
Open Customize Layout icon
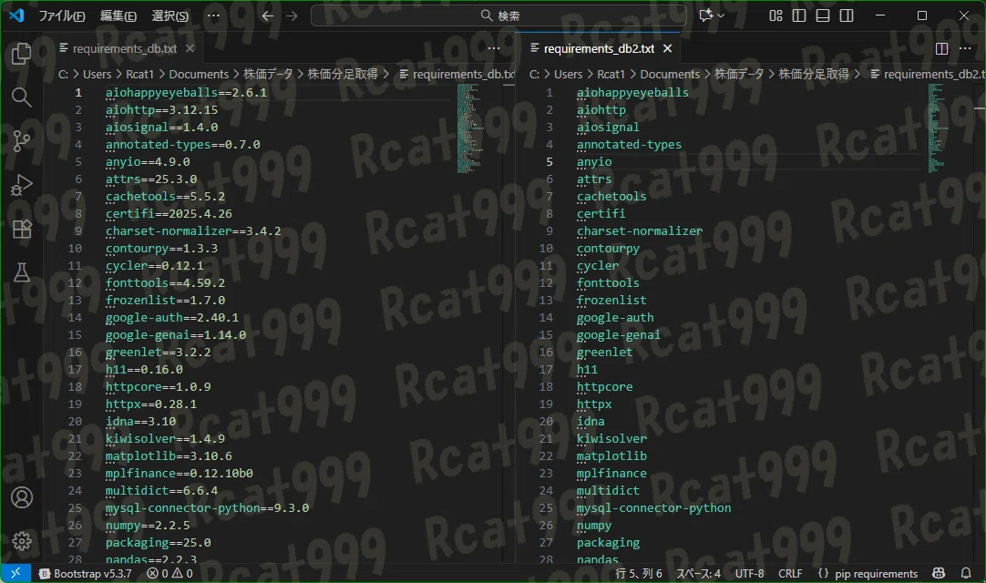click(775, 15)
